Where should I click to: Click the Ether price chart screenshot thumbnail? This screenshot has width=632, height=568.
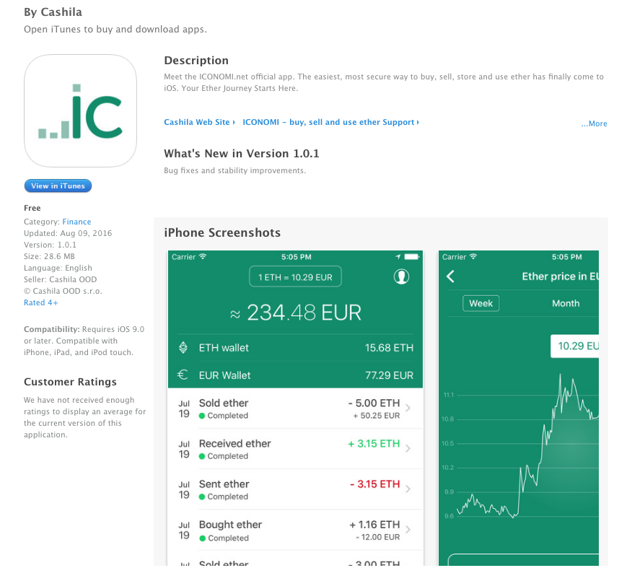tap(519, 408)
